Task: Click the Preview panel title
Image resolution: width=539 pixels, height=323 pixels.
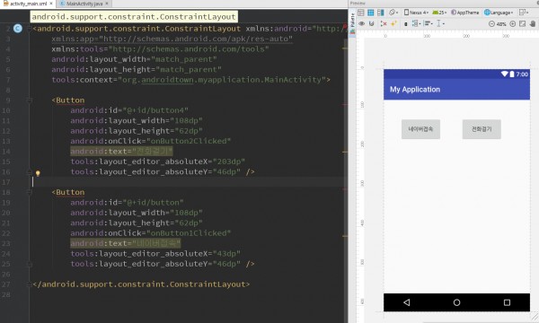Action: (x=358, y=3)
